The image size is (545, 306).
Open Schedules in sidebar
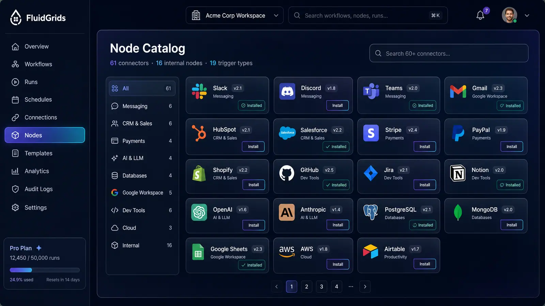45,100
